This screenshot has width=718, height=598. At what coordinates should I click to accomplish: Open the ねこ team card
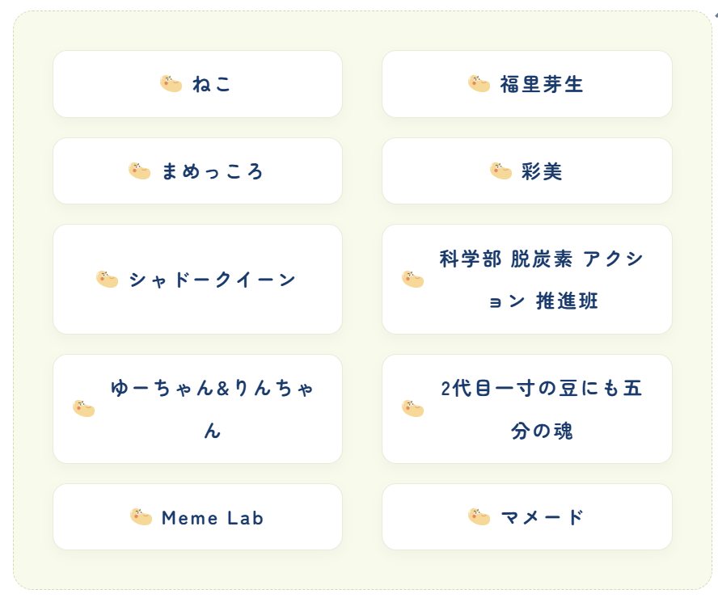click(x=198, y=84)
